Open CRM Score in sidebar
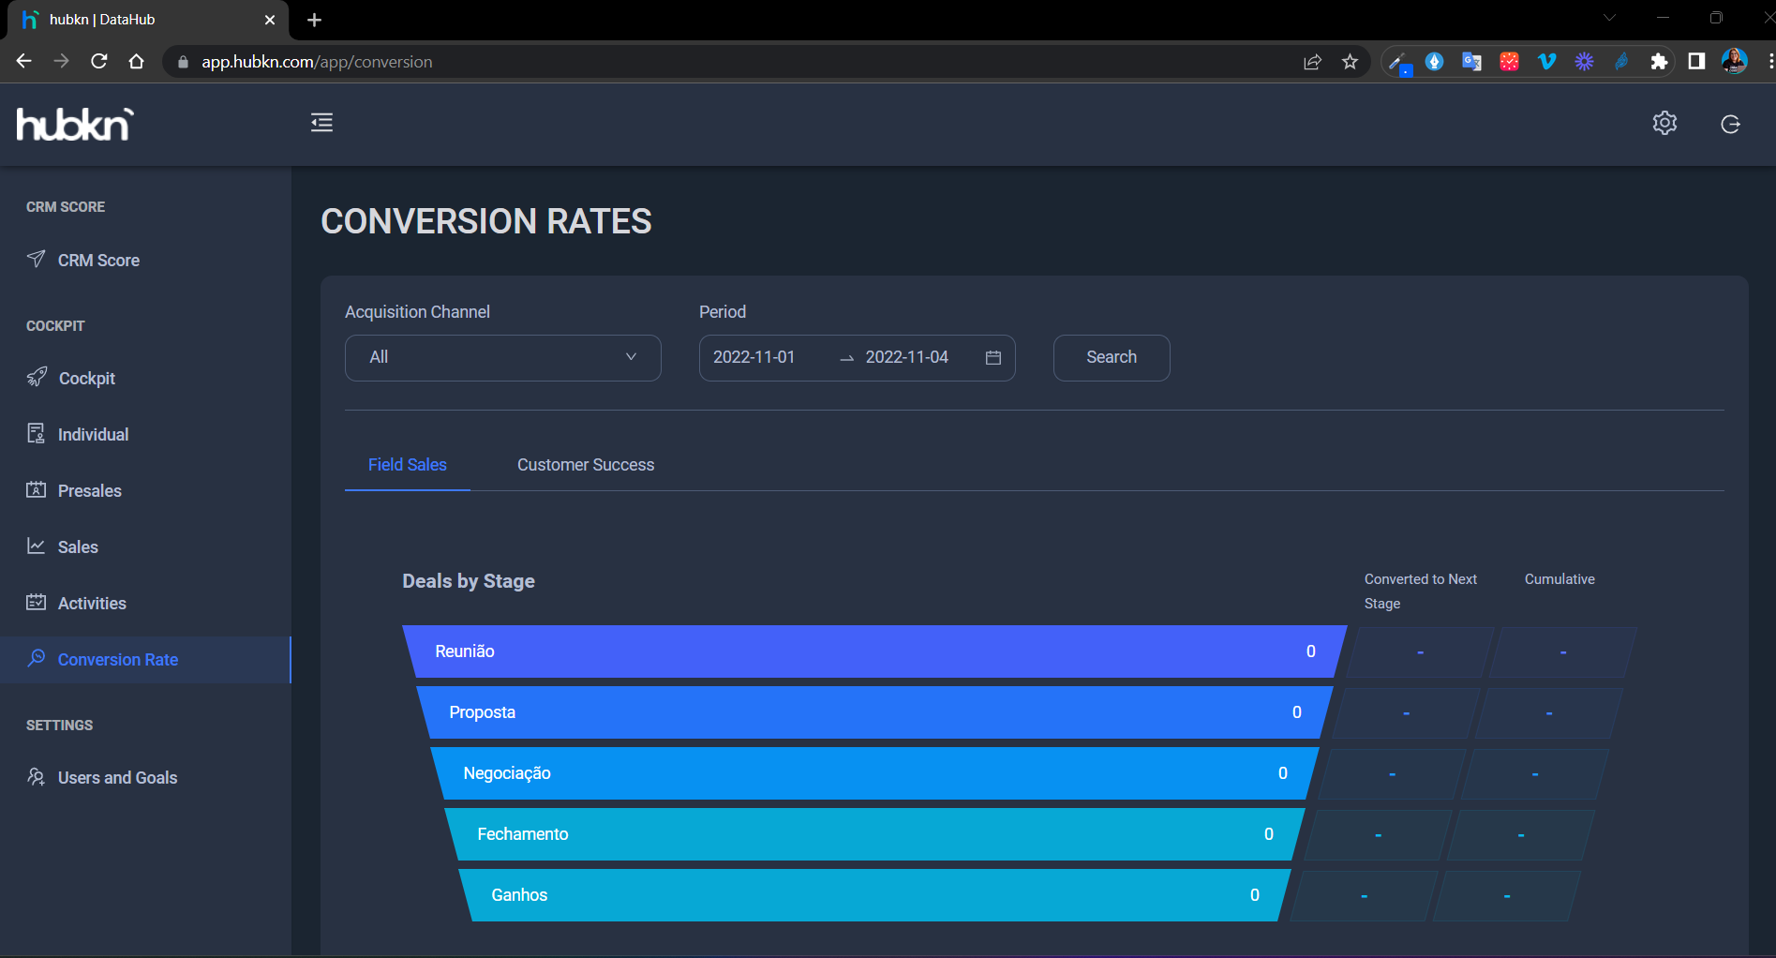 point(145,261)
